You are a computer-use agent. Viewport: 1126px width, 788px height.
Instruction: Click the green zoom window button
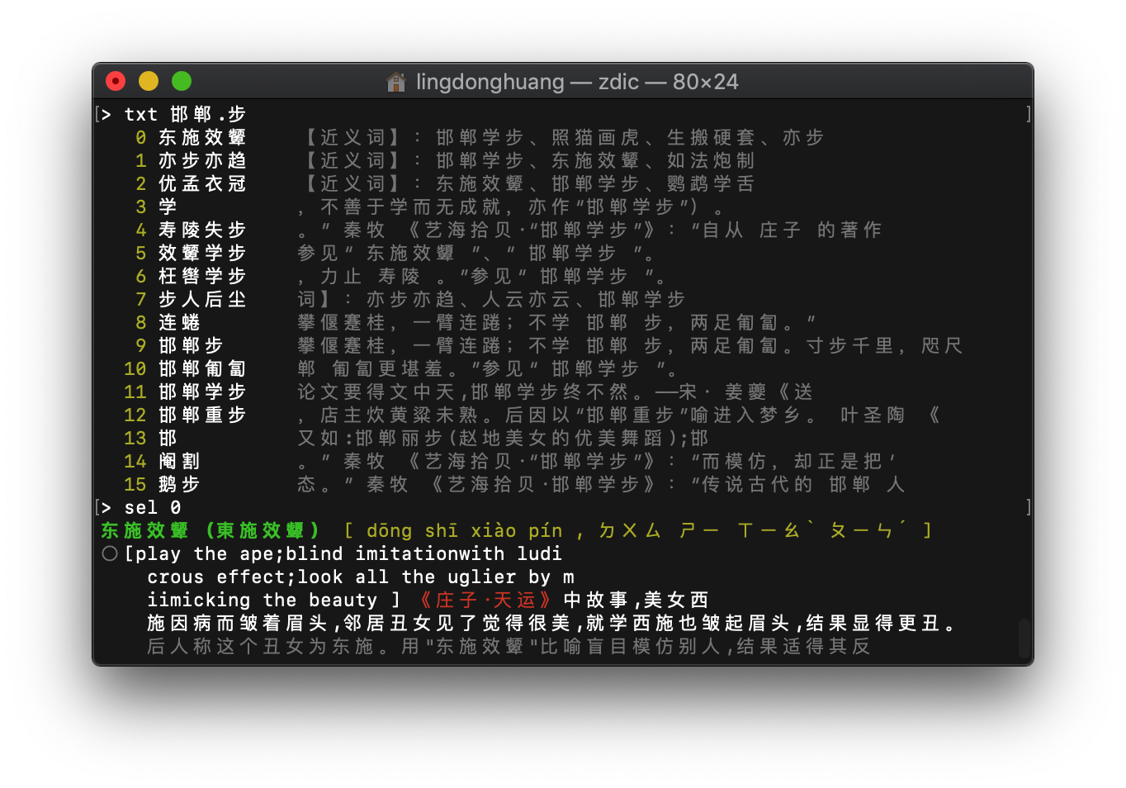[182, 81]
